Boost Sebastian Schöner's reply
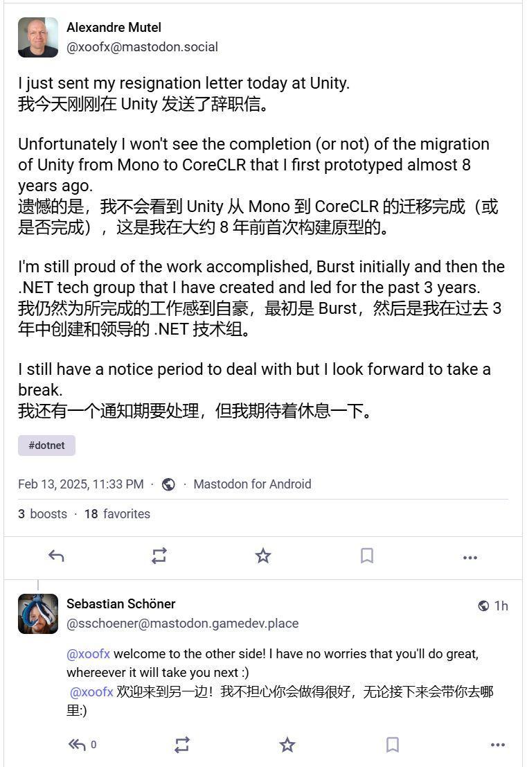The image size is (527, 767). click(182, 745)
